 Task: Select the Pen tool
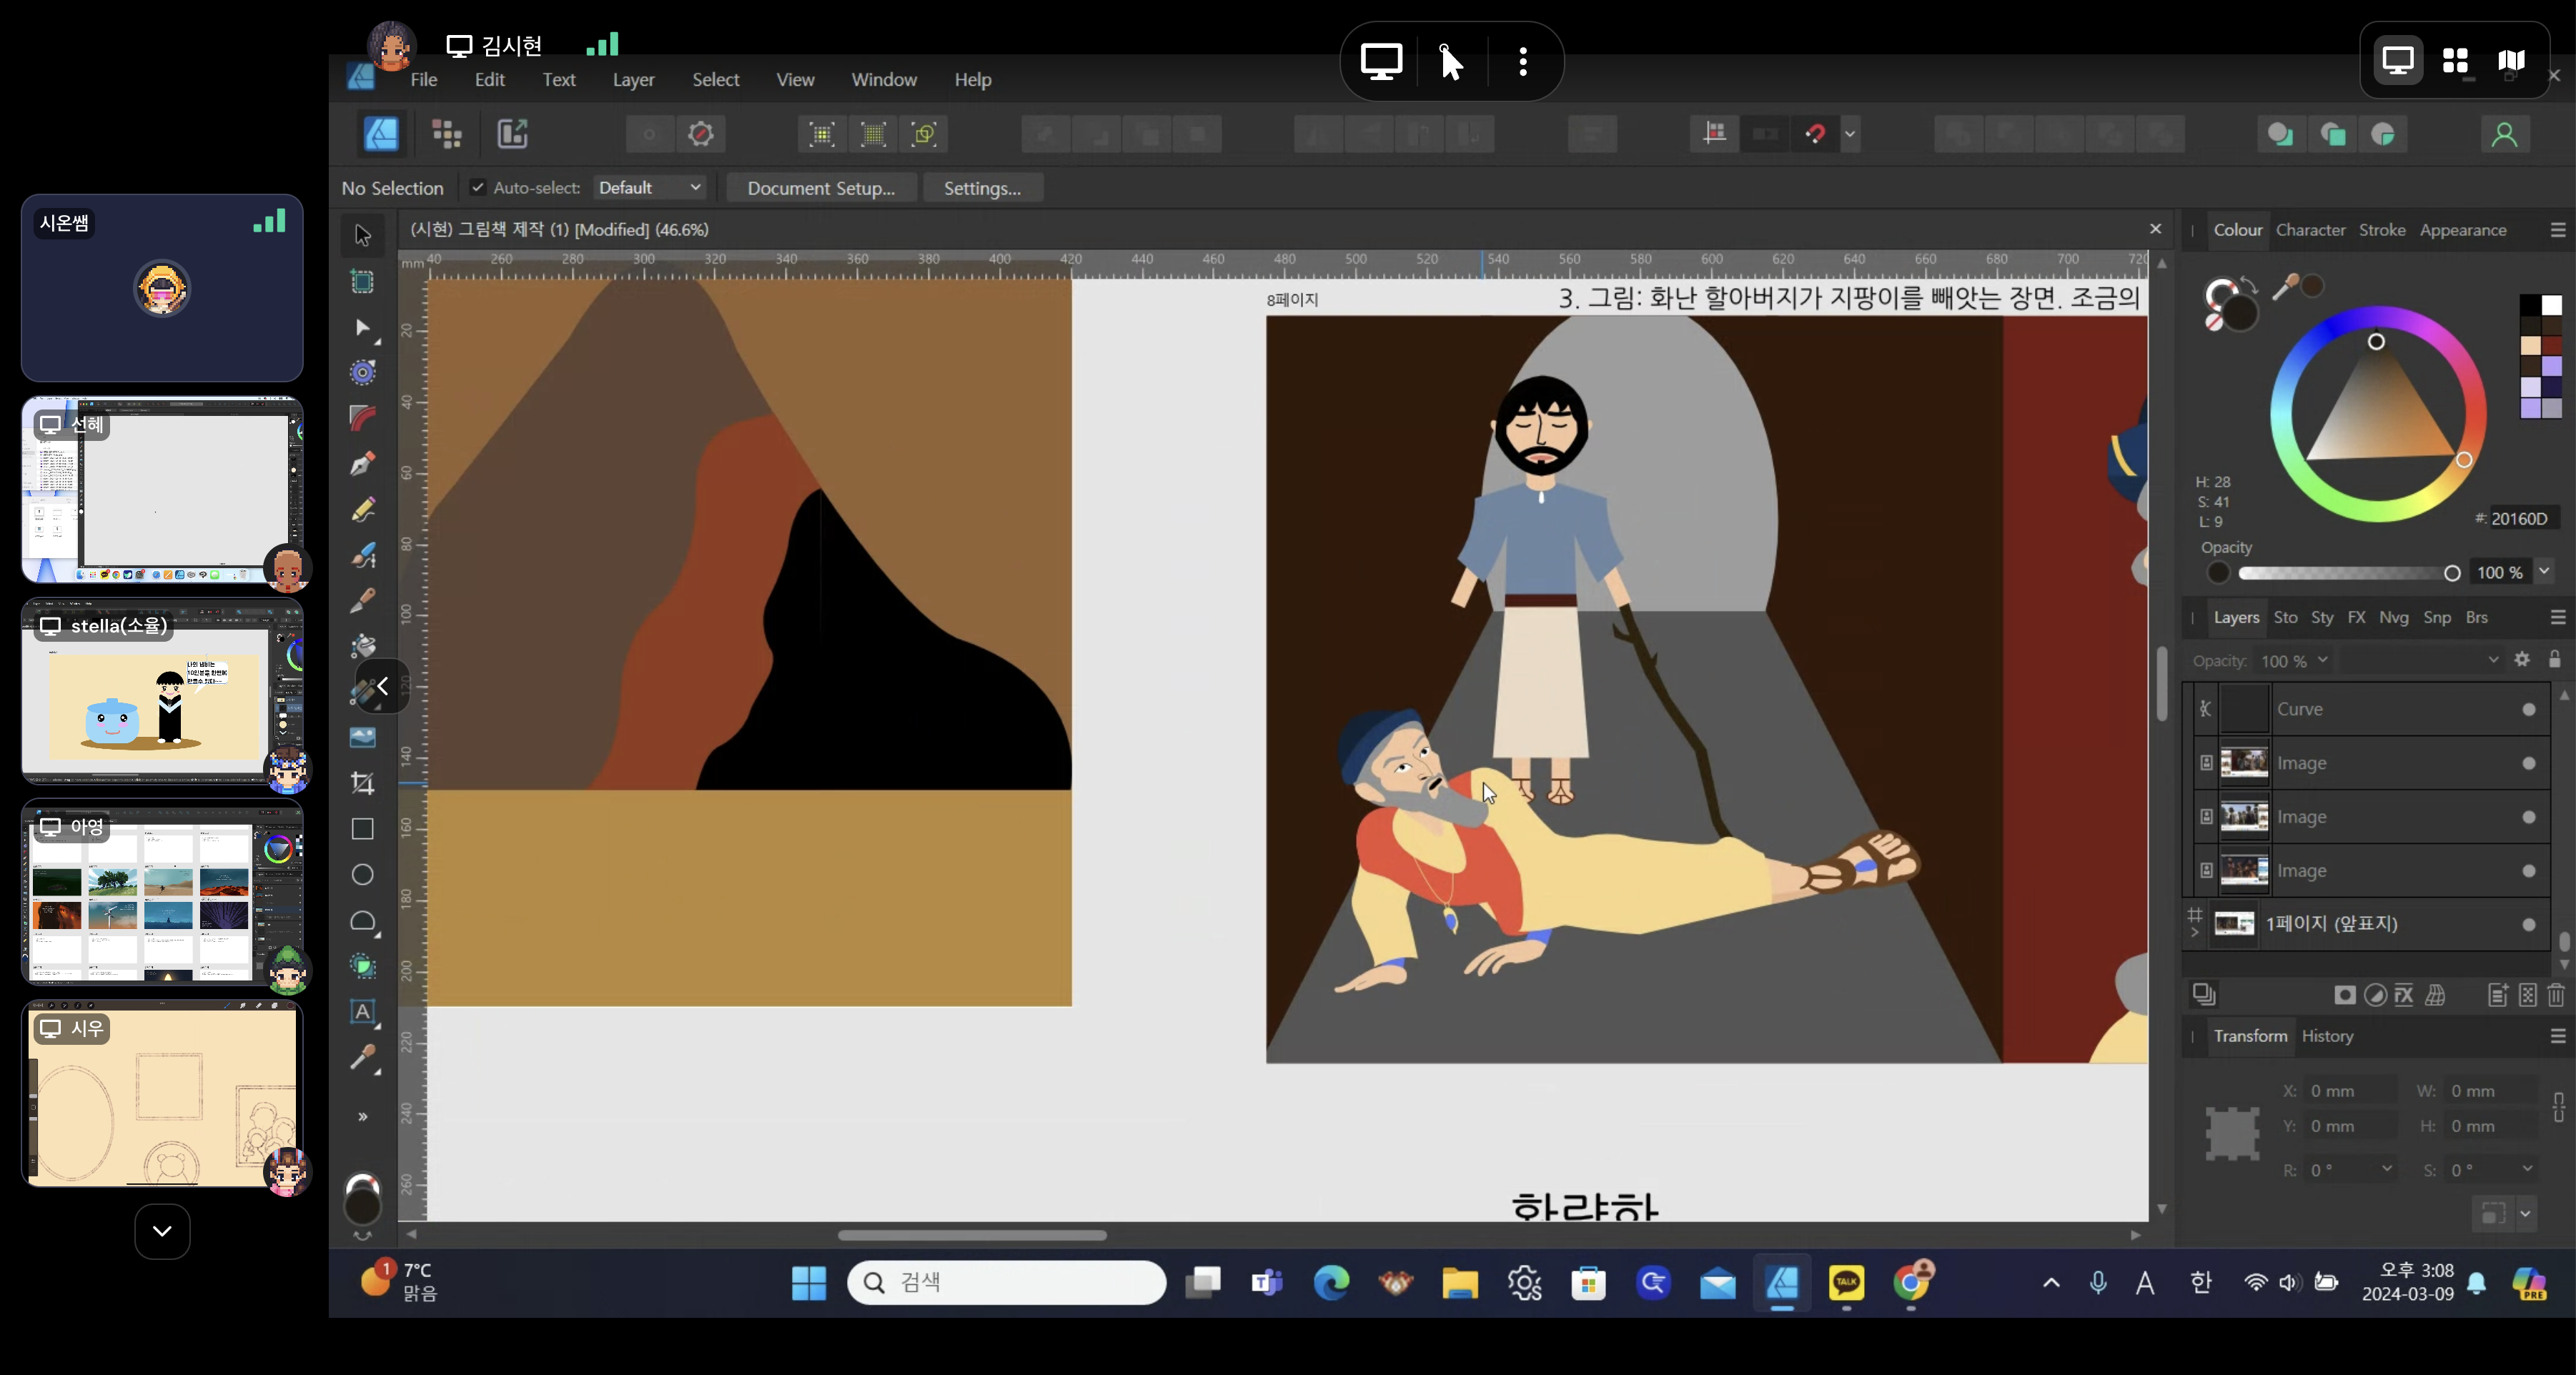click(x=362, y=464)
